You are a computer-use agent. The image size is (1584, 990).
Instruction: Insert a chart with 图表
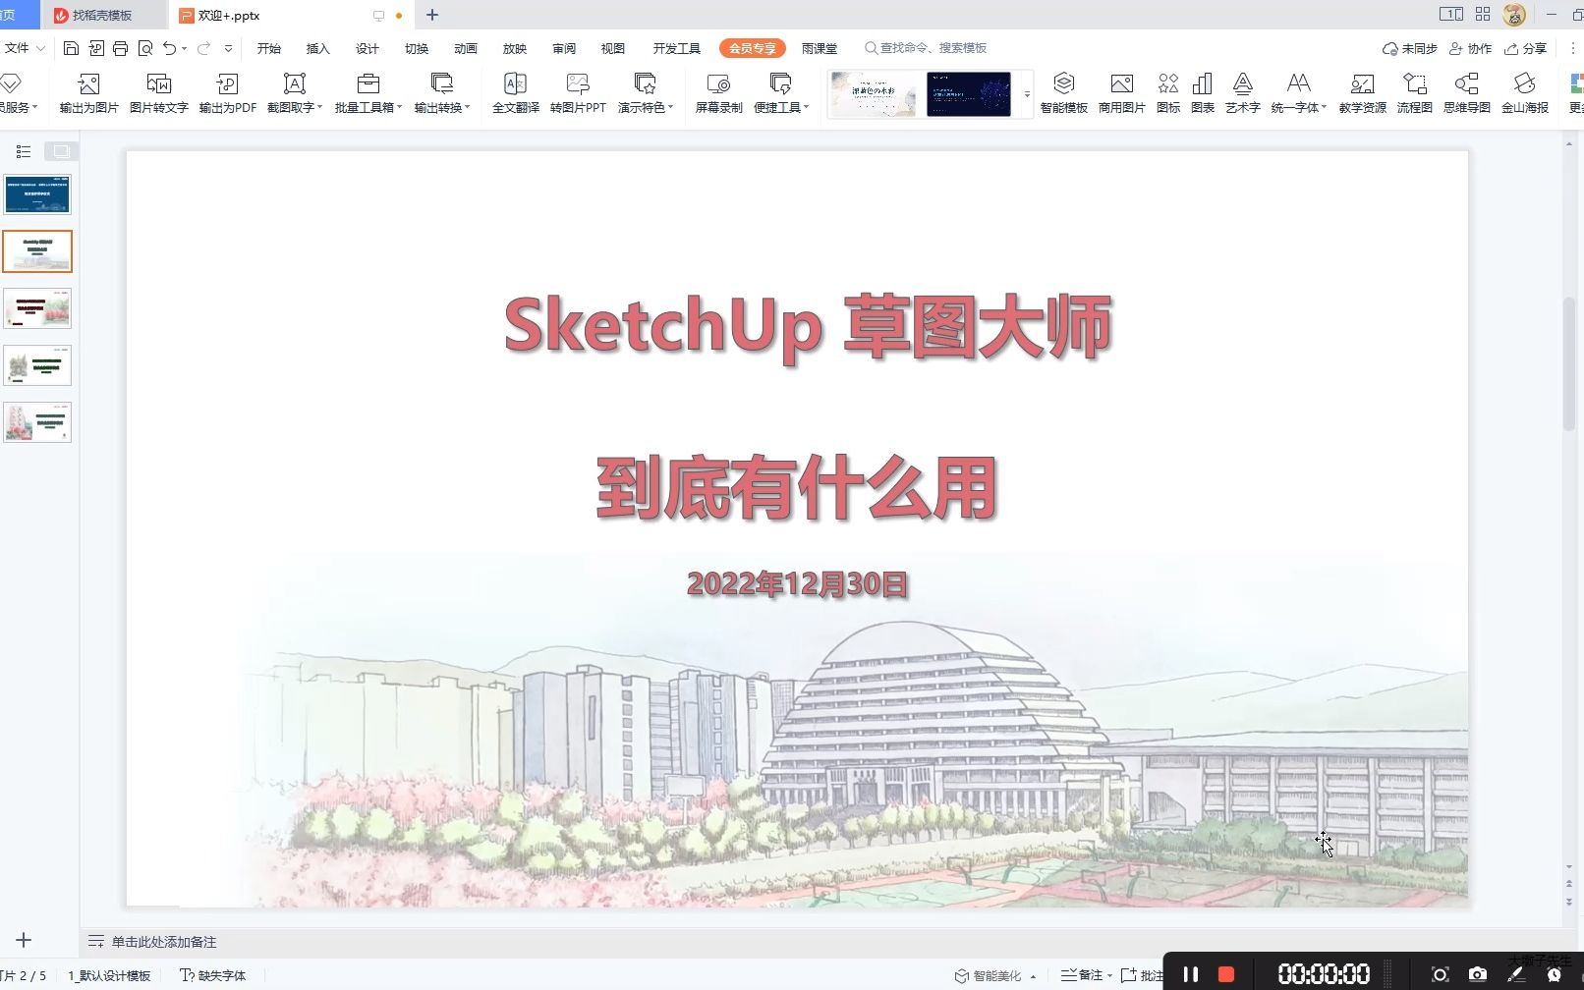click(1203, 93)
